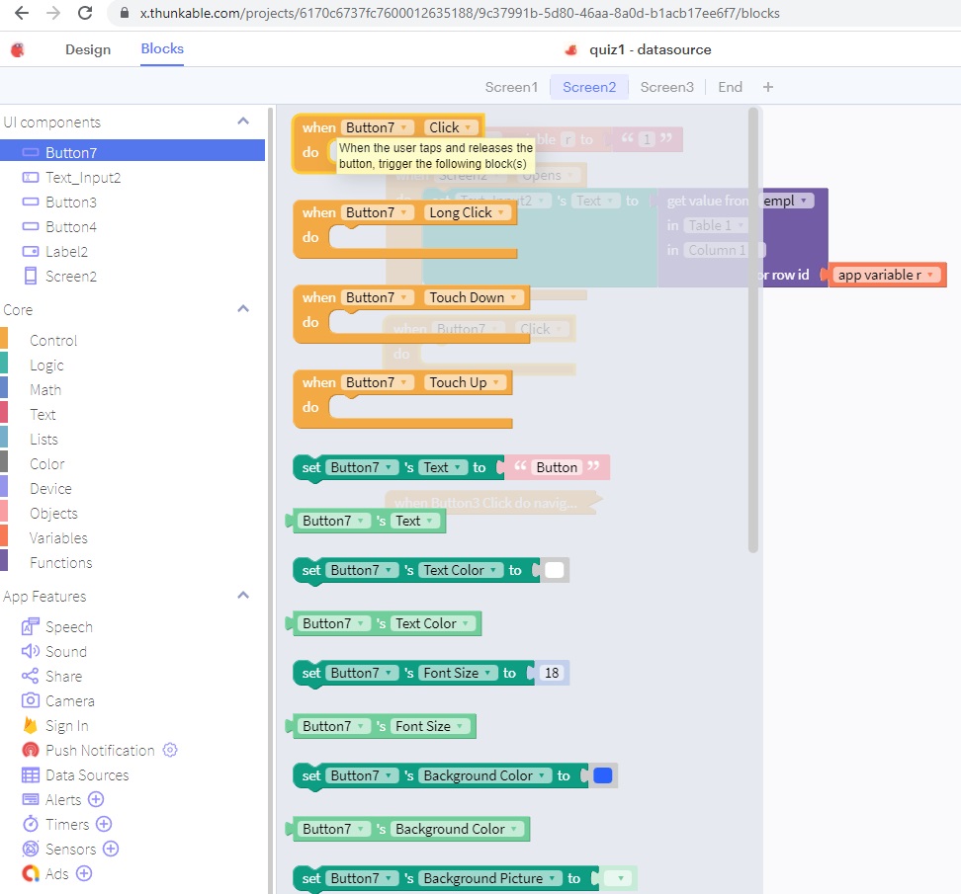Switch to the Screen3 tab

(666, 87)
